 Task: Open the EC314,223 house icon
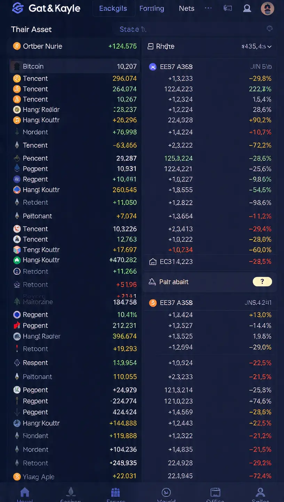coord(152,262)
